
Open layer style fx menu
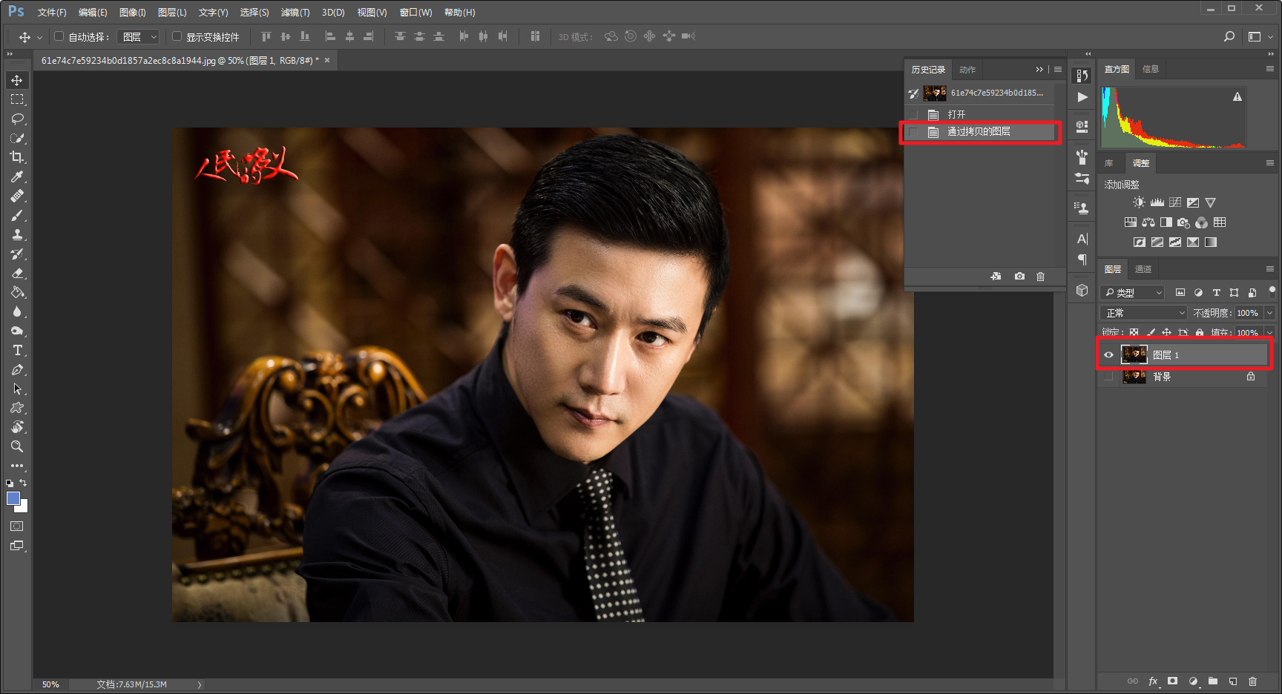(x=1154, y=681)
